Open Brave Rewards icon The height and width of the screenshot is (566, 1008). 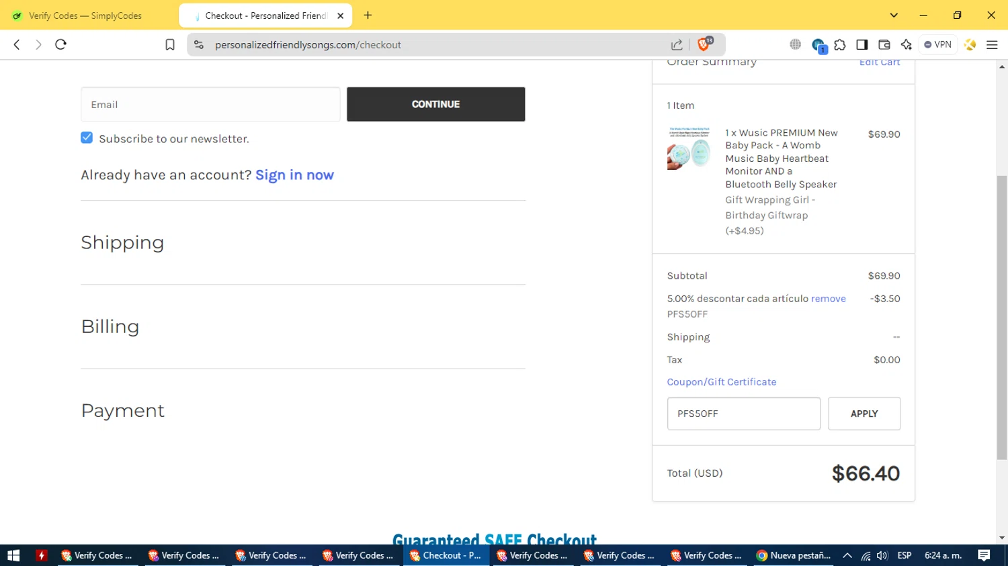(x=970, y=44)
